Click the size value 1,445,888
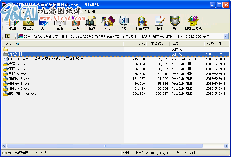Image resolution: width=231 pixels, height=157 pixels. pos(137,59)
